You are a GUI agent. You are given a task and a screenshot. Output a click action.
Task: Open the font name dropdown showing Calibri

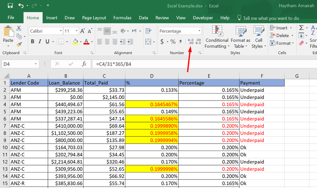(61, 31)
